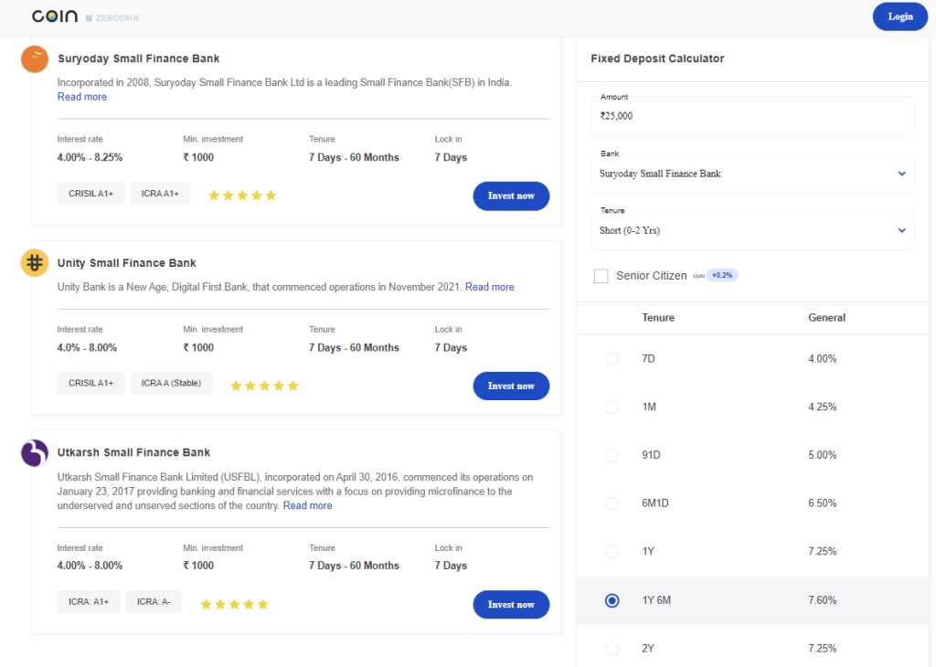Click the Utkarsh Small Finance Bank logo
The height and width of the screenshot is (667, 936).
tap(35, 453)
